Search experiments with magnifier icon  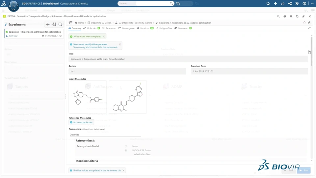click(x=60, y=24)
